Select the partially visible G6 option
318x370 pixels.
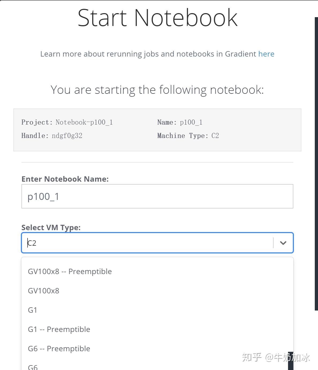33,367
